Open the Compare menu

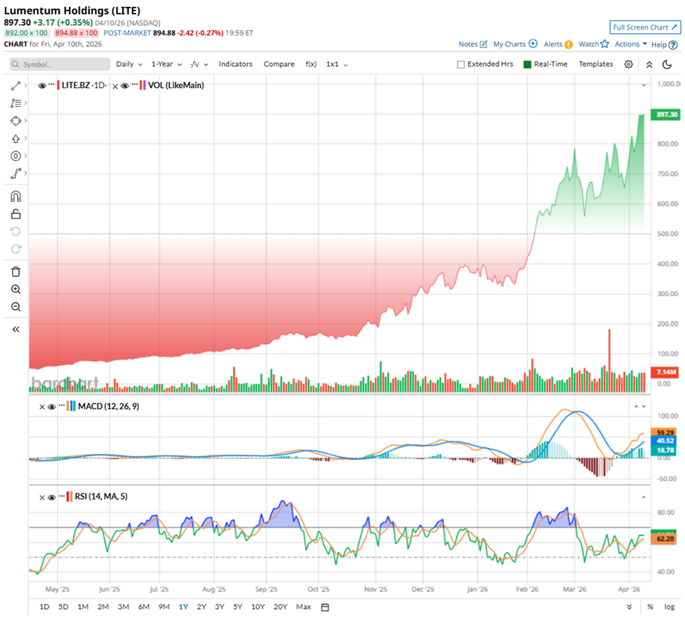pyautogui.click(x=278, y=64)
